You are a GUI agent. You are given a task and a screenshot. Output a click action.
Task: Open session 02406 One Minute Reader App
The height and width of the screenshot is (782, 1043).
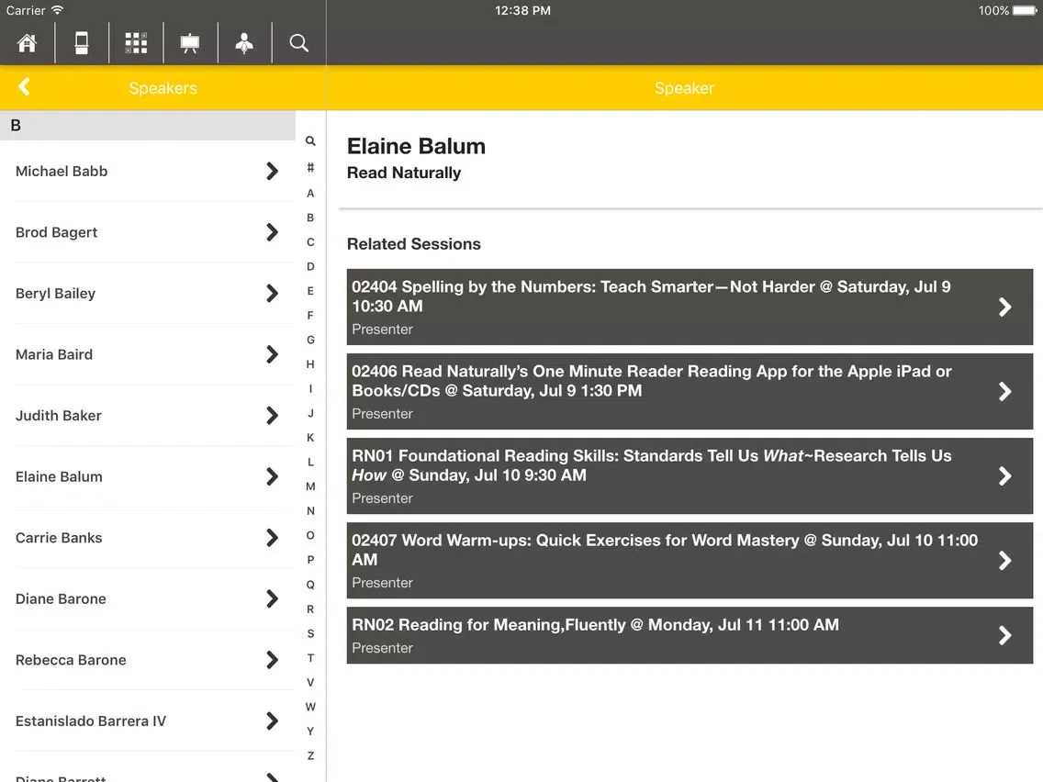[690, 391]
